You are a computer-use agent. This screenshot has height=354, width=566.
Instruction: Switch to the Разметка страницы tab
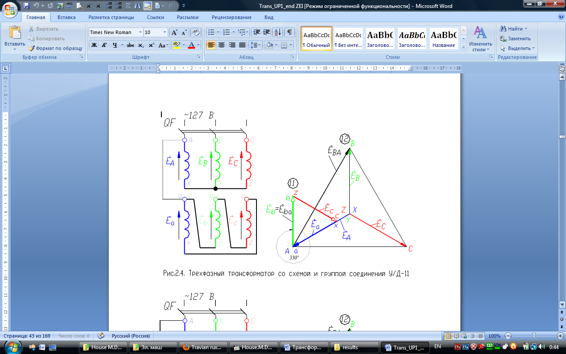coord(111,17)
